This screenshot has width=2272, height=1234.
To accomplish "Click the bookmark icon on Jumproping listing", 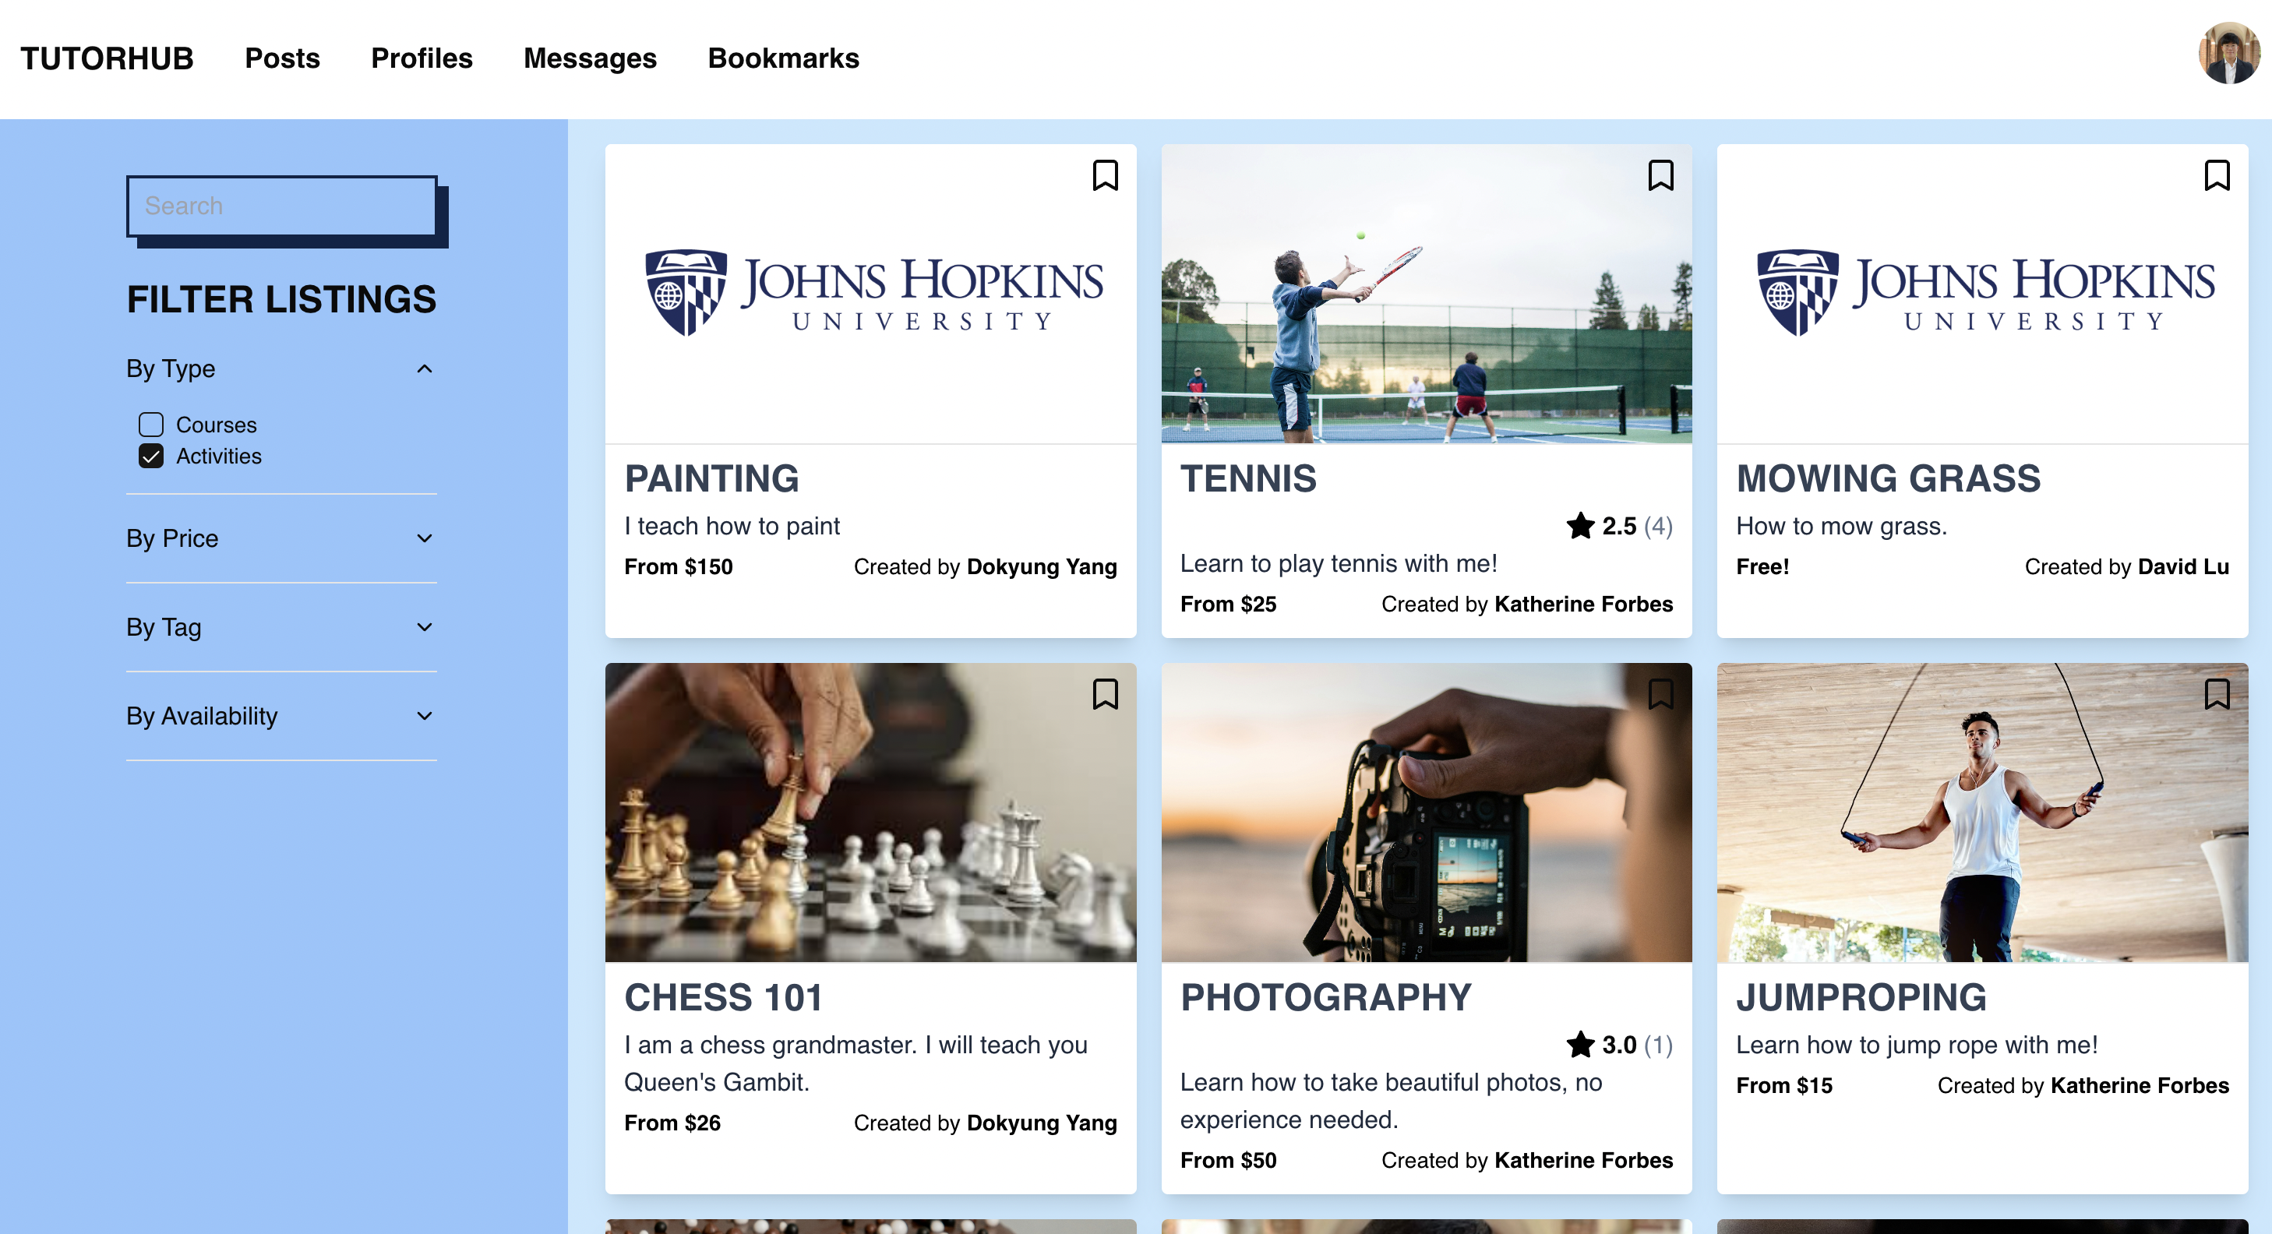I will [x=2216, y=694].
